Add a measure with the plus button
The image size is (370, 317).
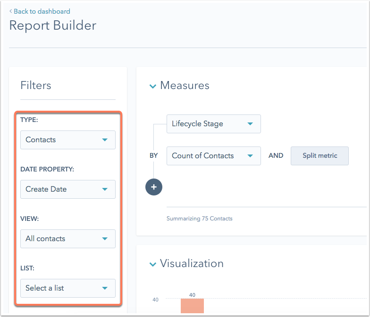pyautogui.click(x=154, y=187)
